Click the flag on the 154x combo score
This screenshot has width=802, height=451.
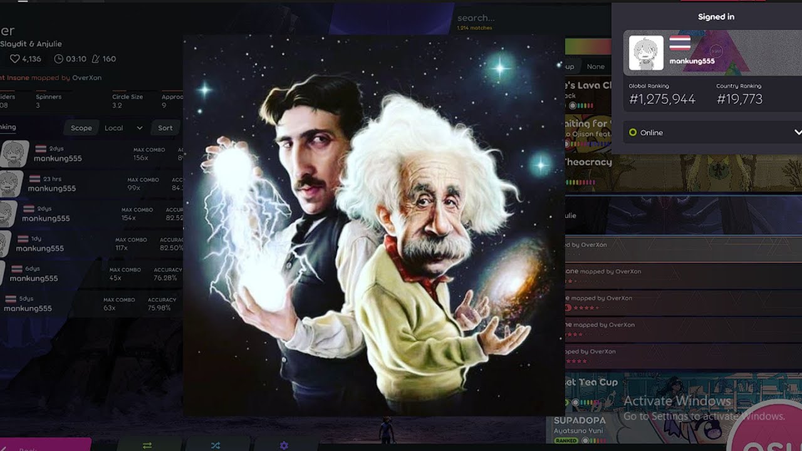click(28, 209)
